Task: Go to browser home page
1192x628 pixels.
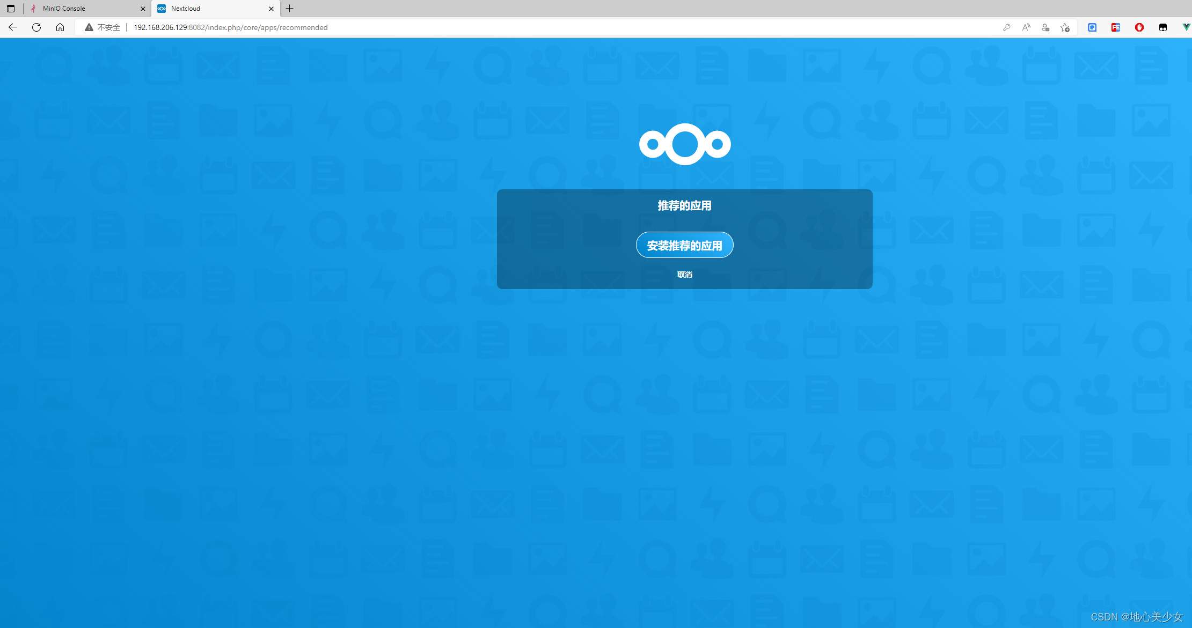Action: point(60,27)
